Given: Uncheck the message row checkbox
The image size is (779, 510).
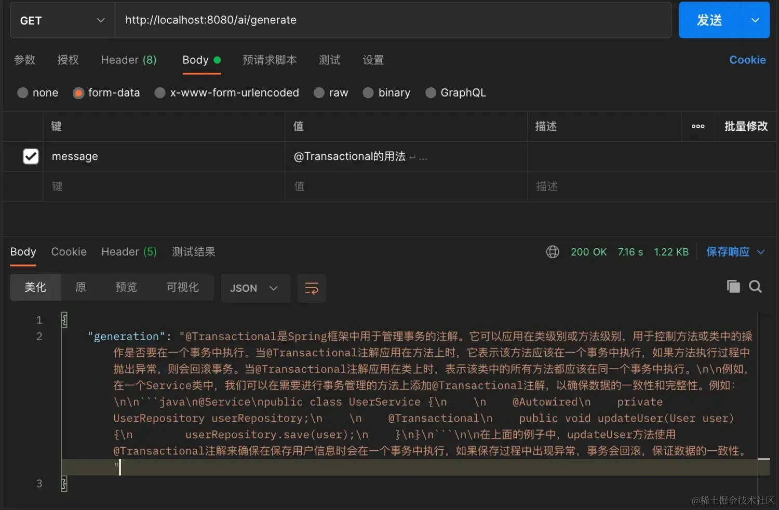Looking at the screenshot, I should click(31, 156).
